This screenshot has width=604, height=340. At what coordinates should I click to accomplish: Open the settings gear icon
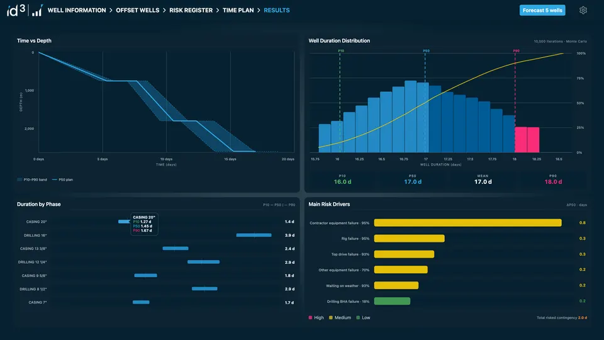(x=583, y=11)
